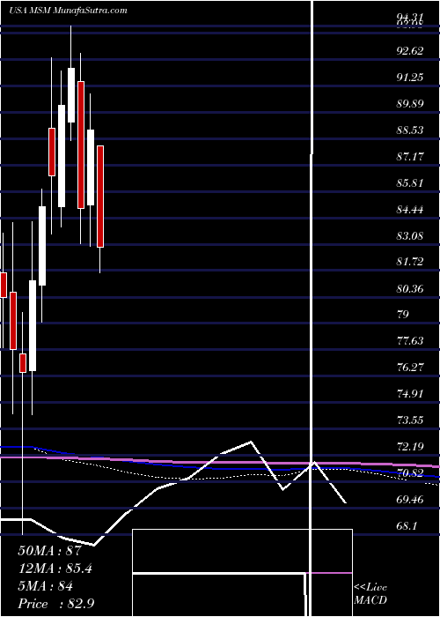Click the 73.55 price axis label
Screen dimensions: 440x617
click(410, 420)
